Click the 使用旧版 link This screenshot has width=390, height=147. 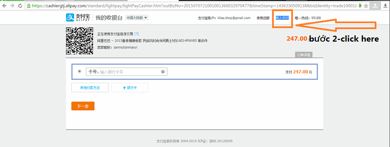[263, 18]
